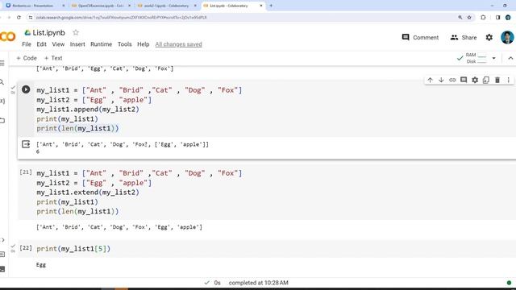Zoom search icon in address bar
The width and height of the screenshot is (516, 290).
460,18
